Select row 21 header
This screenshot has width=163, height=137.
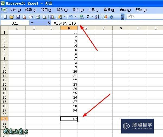coord(4,119)
